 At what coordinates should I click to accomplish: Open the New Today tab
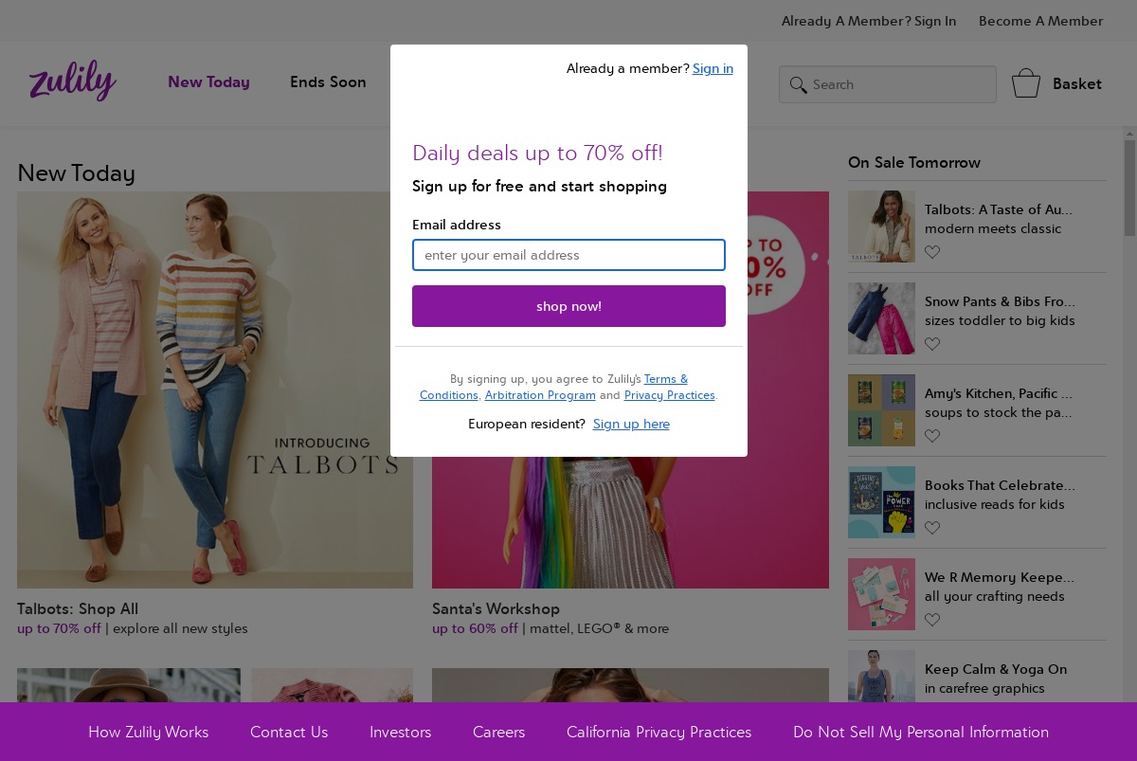[x=208, y=82]
